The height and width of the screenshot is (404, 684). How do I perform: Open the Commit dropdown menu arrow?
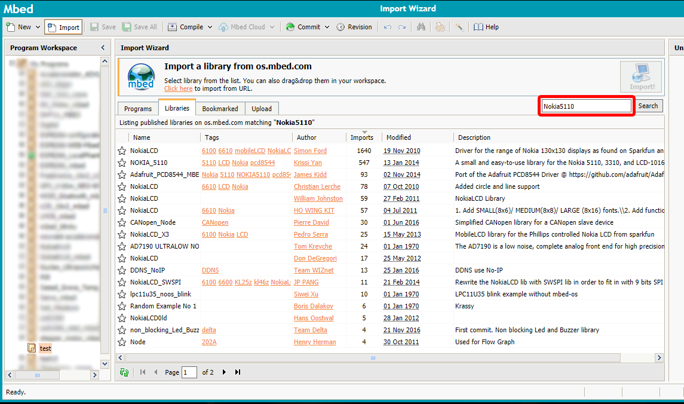tap(326, 27)
